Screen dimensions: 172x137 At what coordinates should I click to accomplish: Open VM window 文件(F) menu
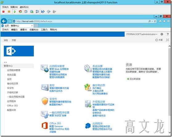5,7
